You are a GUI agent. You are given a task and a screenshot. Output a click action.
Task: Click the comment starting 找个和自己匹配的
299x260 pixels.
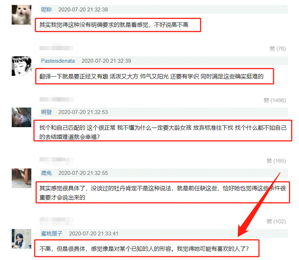pos(163,132)
